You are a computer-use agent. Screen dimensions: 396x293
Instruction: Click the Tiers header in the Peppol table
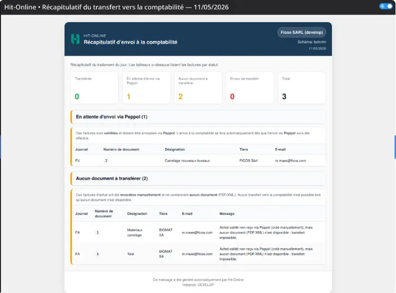(244, 150)
